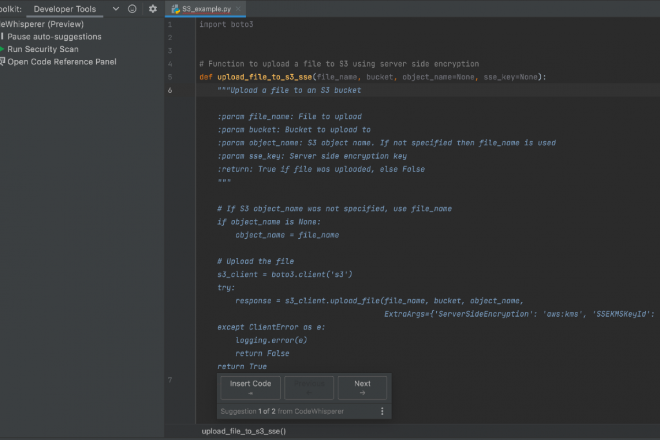Click the 'import boto3' line
Viewport: 660px width, 440px height.
[x=226, y=24]
